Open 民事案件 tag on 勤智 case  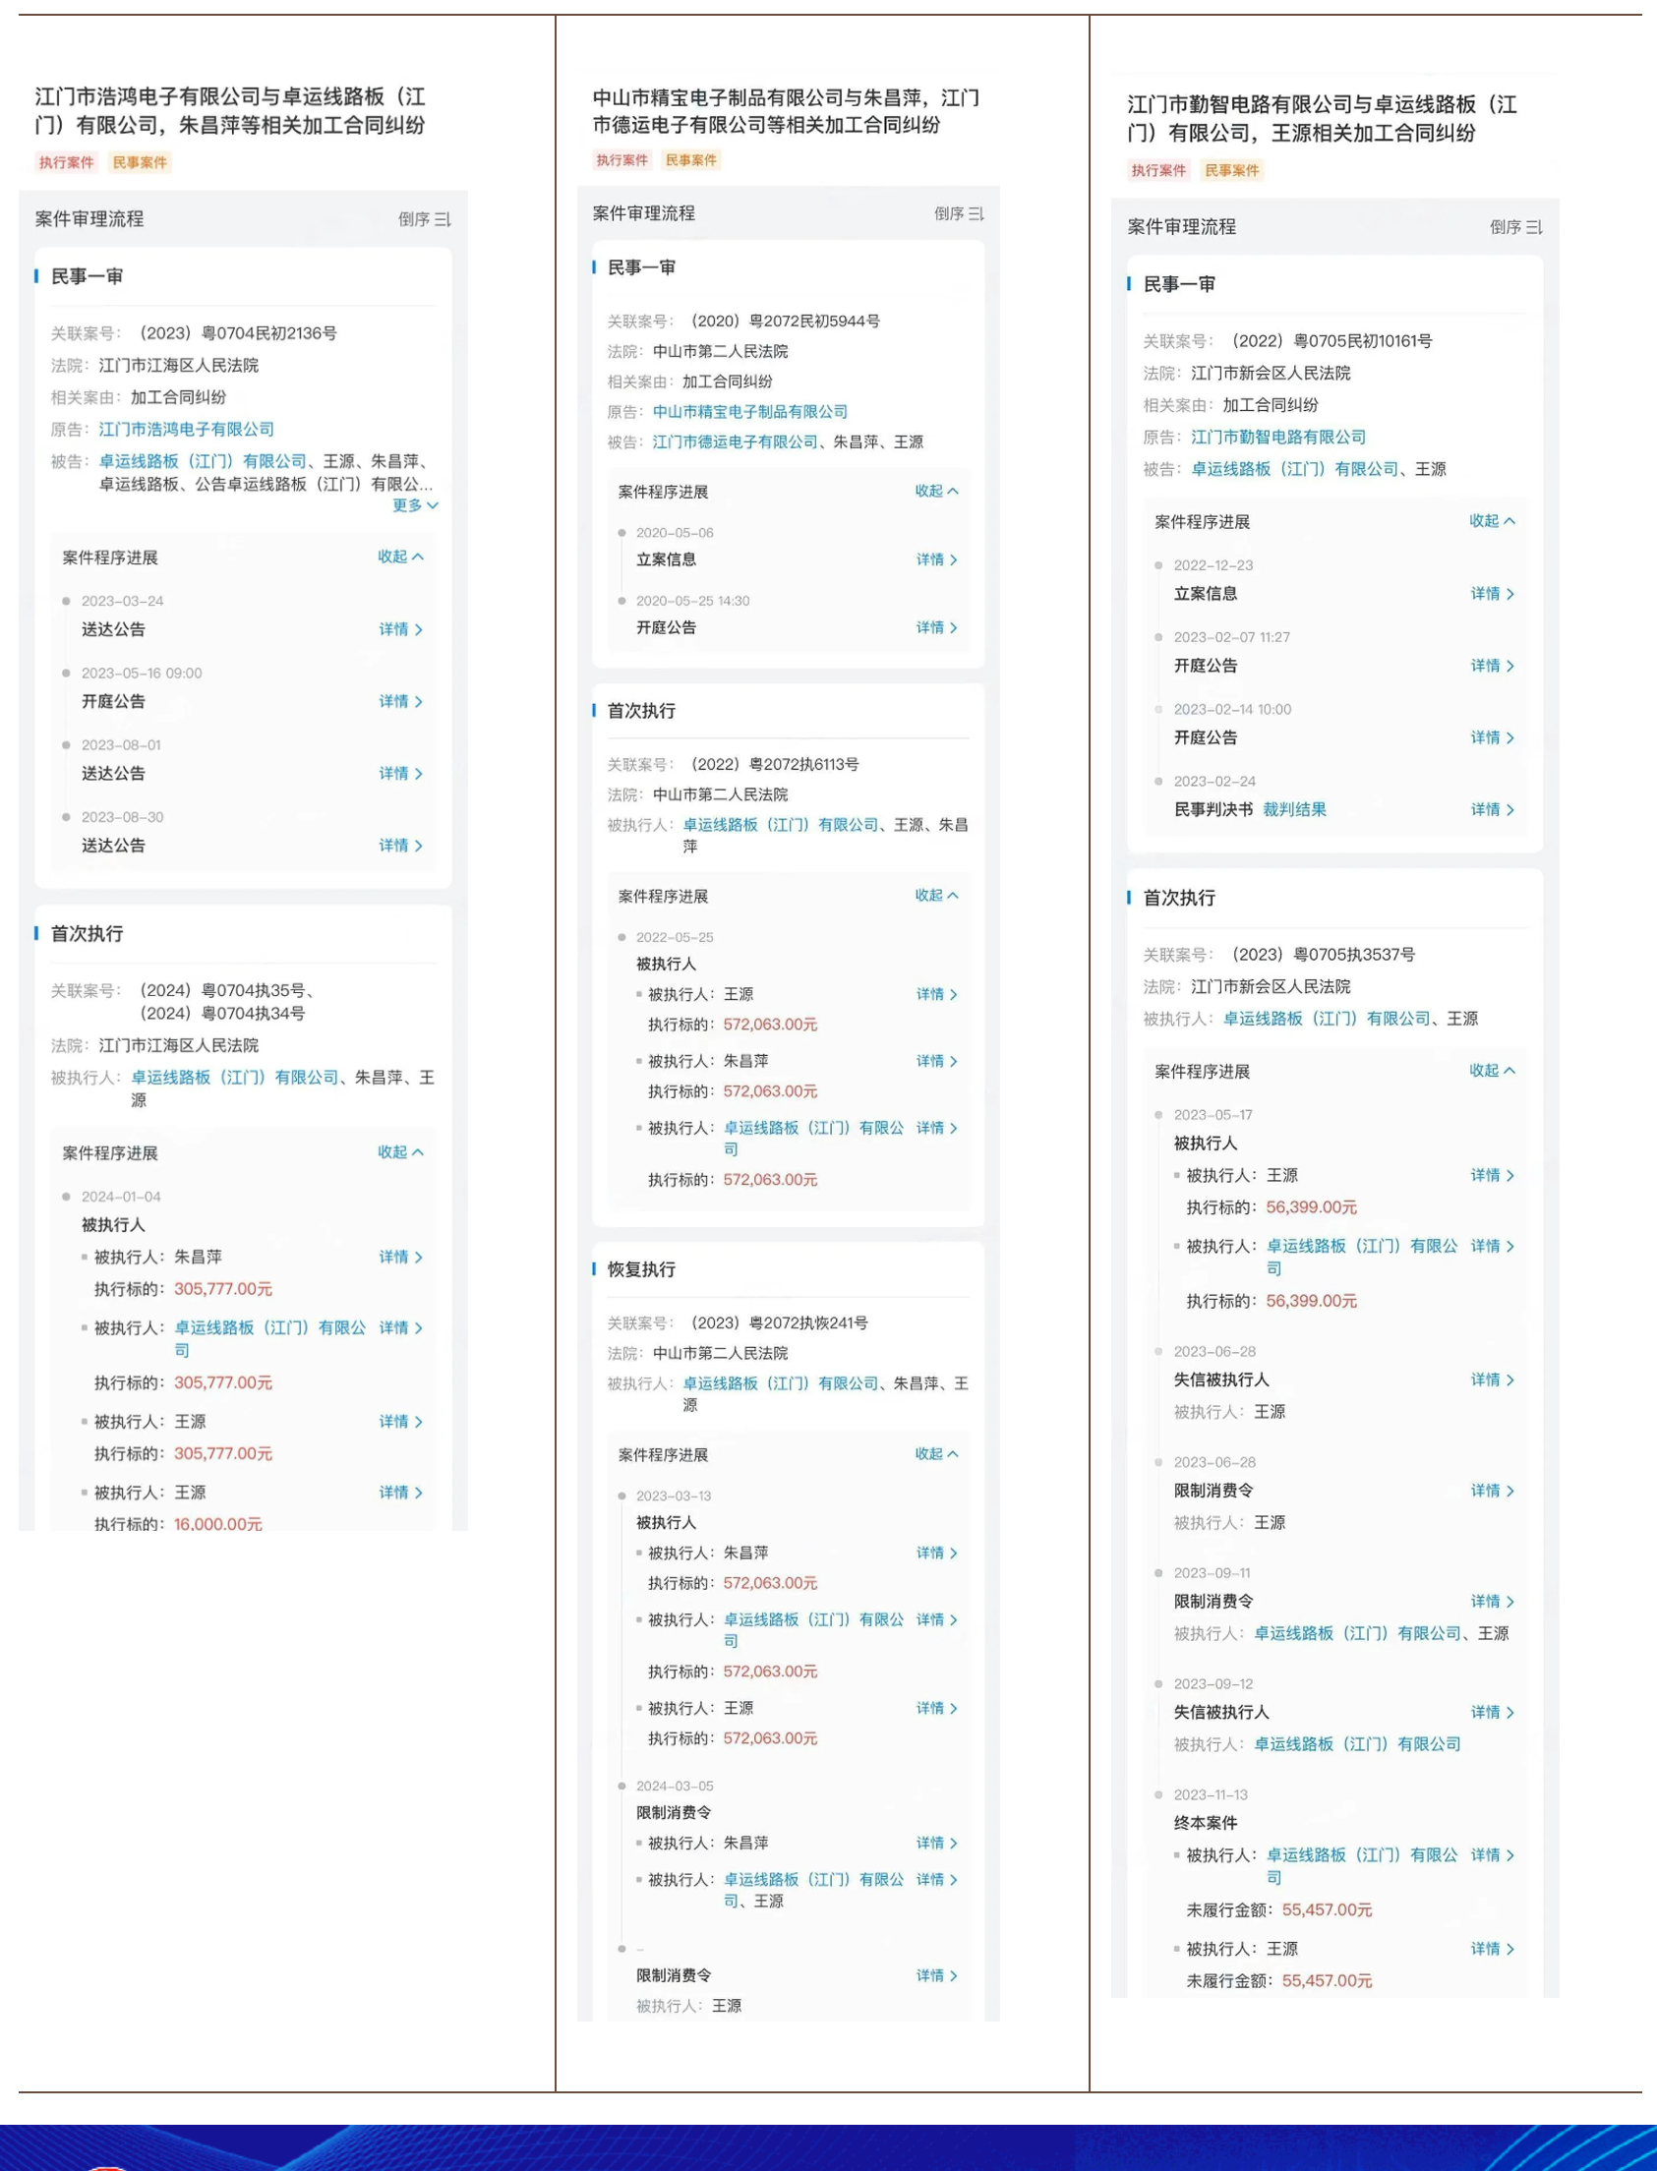[x=1232, y=170]
